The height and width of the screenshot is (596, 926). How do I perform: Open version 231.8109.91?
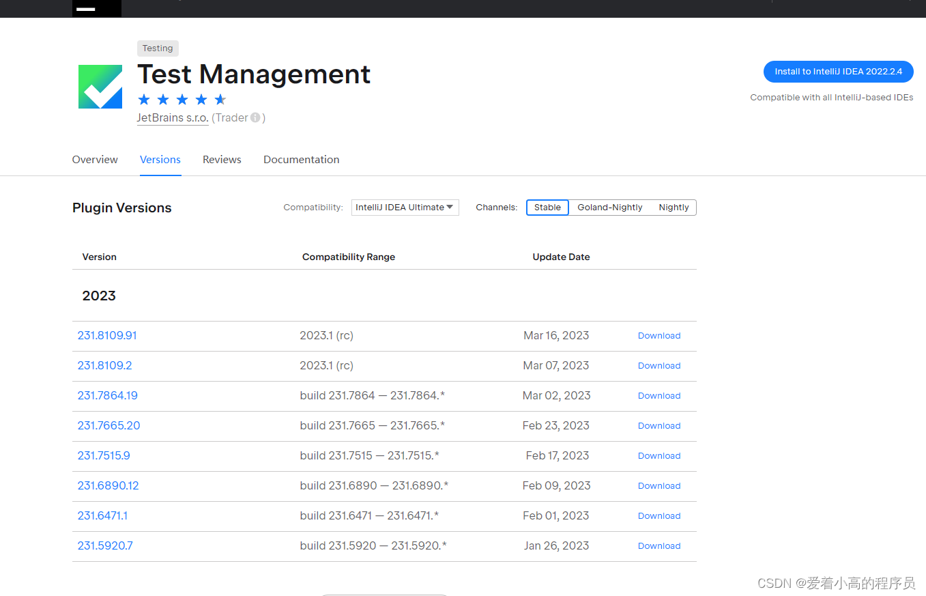pos(107,336)
